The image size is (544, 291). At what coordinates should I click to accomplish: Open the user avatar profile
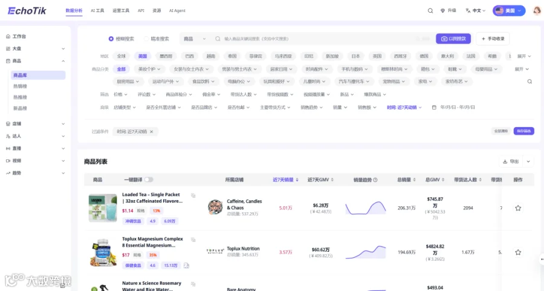tap(537, 10)
